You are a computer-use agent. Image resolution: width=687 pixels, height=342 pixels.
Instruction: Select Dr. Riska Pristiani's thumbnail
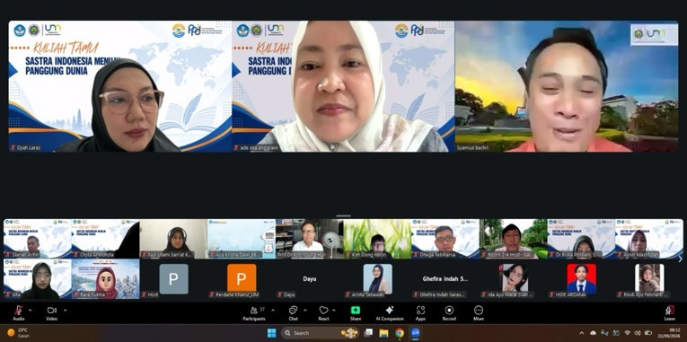(581, 239)
